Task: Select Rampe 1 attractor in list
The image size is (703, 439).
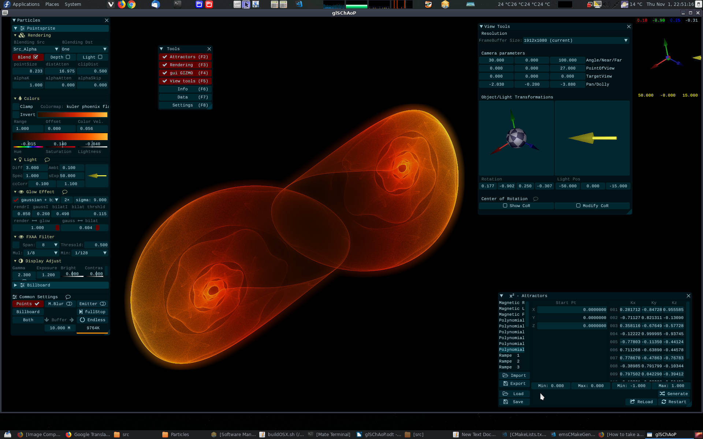Action: [x=509, y=355]
